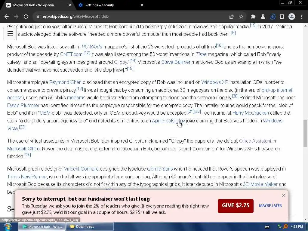
Task: Click MAYBE LATER on fundraiser banner
Action: click(x=270, y=206)
